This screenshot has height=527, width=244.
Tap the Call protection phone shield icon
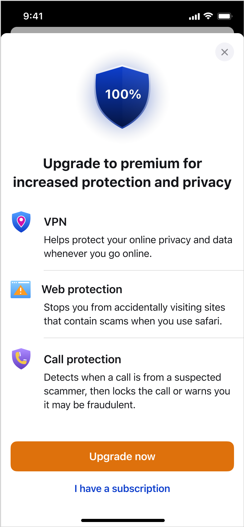21,359
